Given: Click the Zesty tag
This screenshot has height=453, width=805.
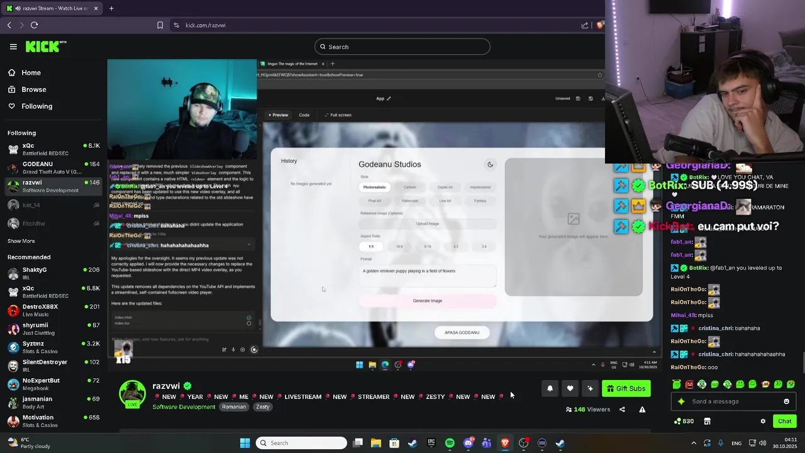Looking at the screenshot, I should click(x=263, y=407).
